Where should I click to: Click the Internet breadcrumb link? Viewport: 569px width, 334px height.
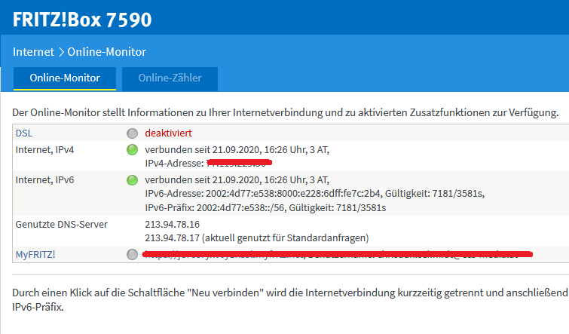click(33, 52)
